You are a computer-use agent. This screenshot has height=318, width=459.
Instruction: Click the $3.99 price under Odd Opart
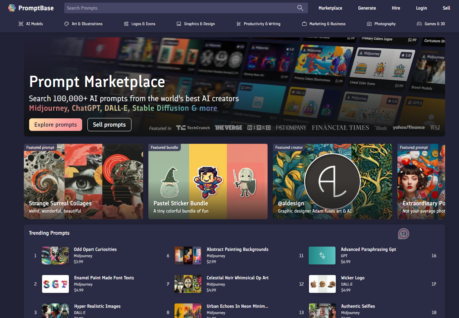[x=78, y=262]
